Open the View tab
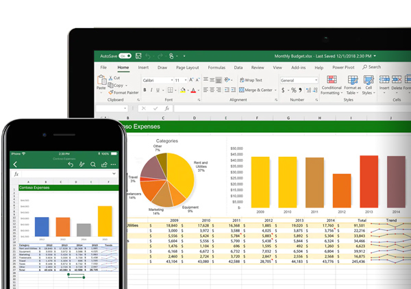Screen dimensions: 411x289 [x=277, y=68]
